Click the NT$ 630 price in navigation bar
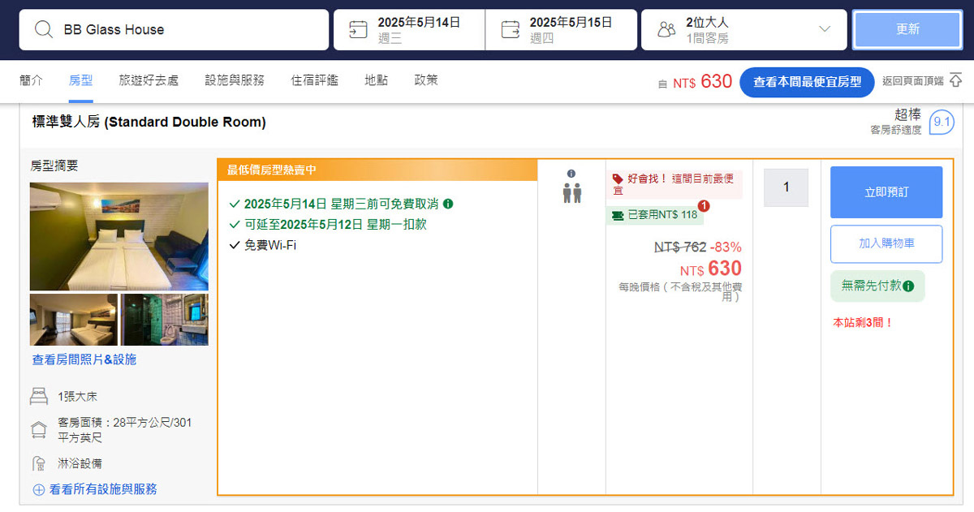 tap(702, 81)
